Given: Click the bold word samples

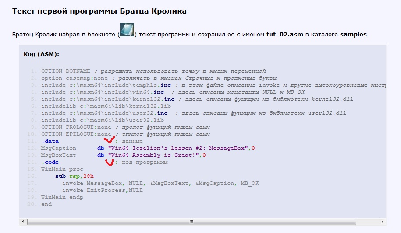Looking at the screenshot, I should pyautogui.click(x=353, y=35).
